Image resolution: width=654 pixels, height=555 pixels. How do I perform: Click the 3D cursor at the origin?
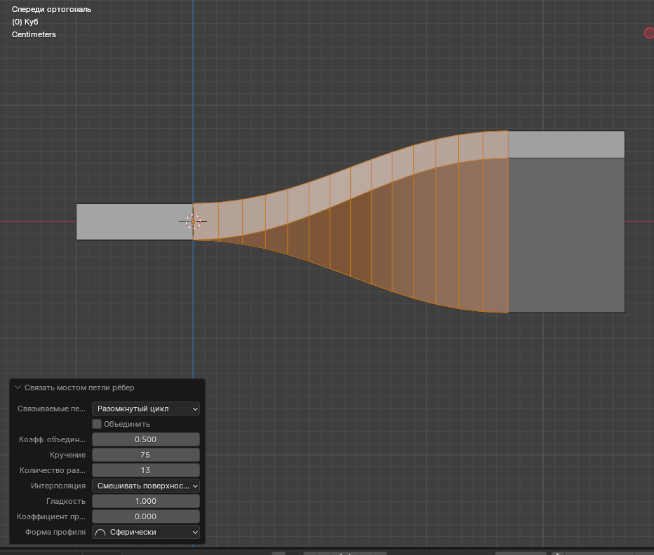[x=193, y=222]
